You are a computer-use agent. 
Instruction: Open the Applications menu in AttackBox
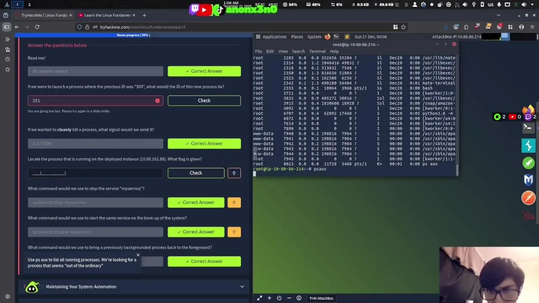coord(274,37)
